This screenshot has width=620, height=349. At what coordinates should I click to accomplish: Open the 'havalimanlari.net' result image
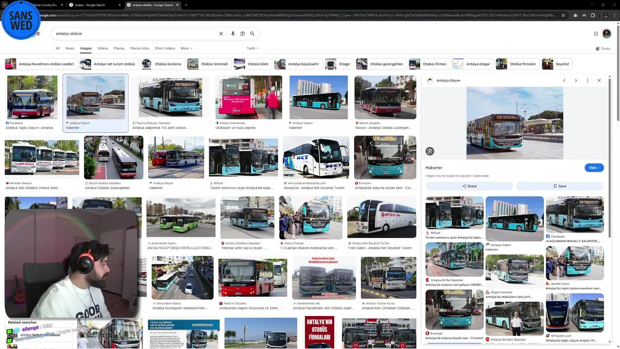[324, 278]
